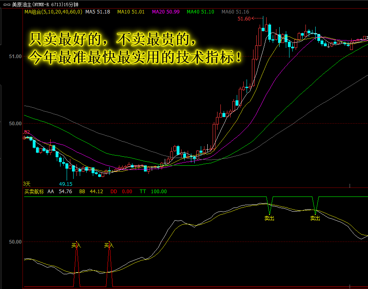Select the AA 54.76 indicator value

pyautogui.click(x=60, y=191)
